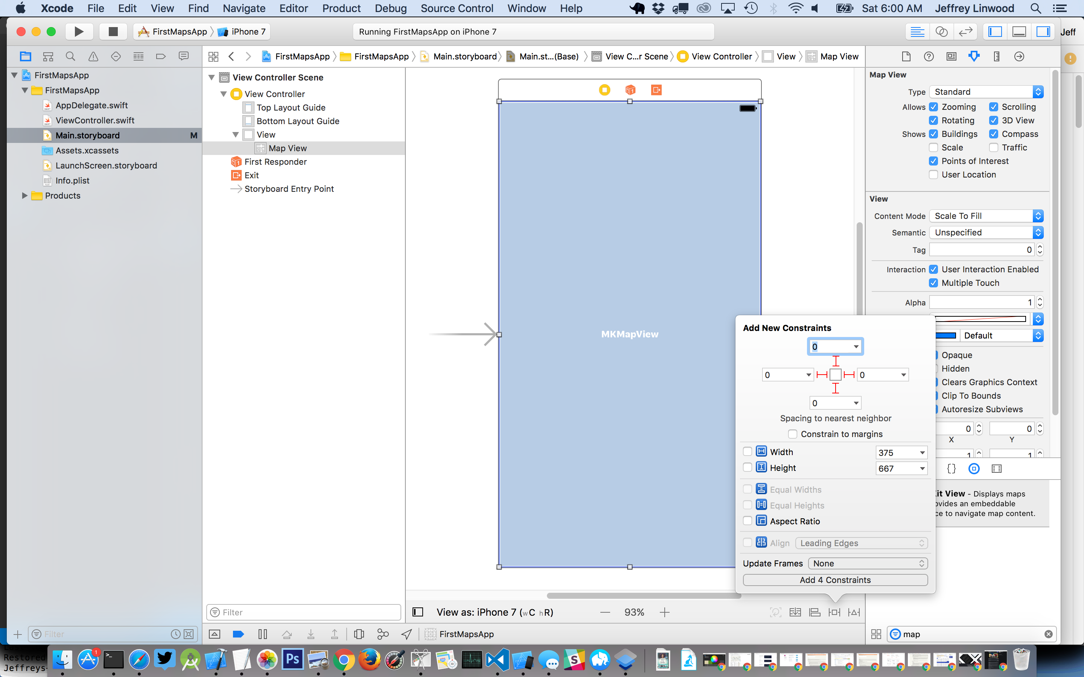Clear the map search field with the x icon

click(x=1049, y=634)
